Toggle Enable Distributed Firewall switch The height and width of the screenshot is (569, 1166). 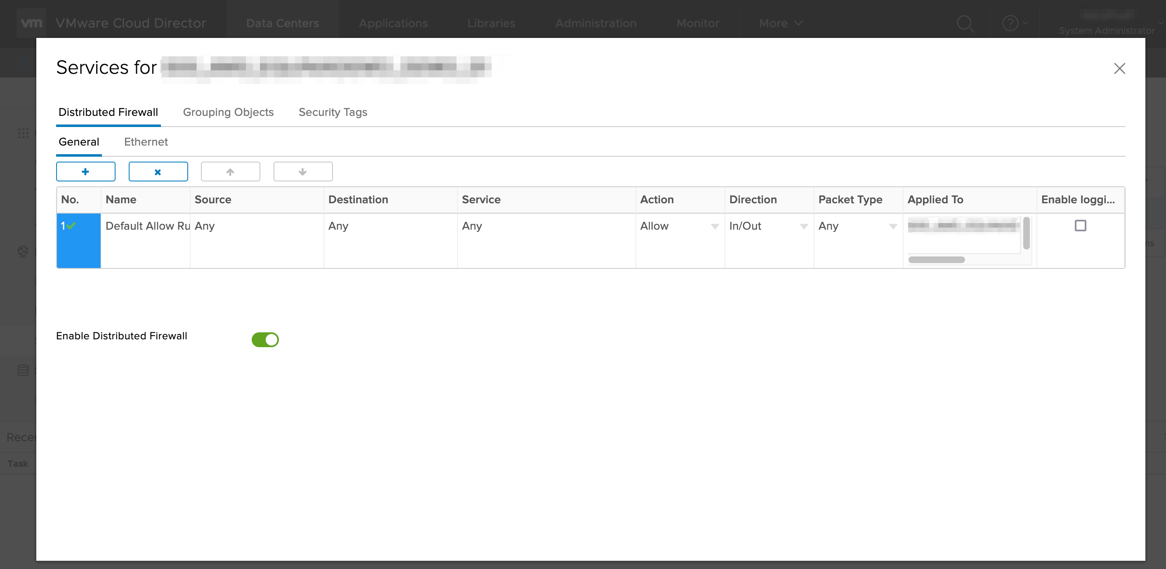point(265,339)
